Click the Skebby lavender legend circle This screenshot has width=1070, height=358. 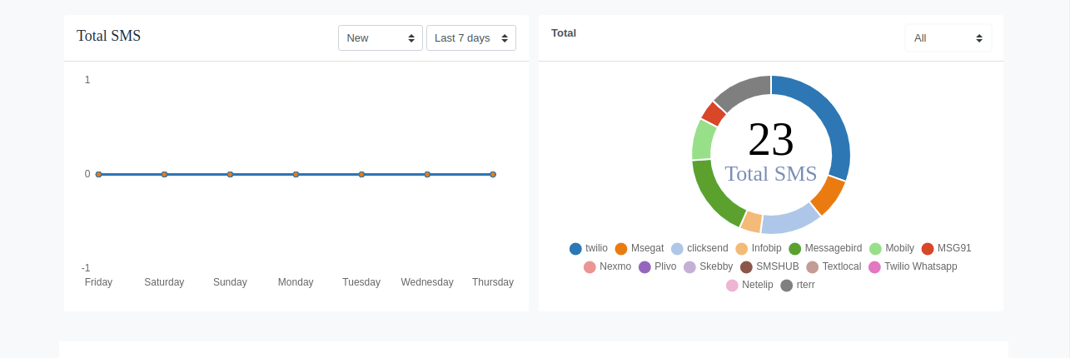tap(689, 267)
